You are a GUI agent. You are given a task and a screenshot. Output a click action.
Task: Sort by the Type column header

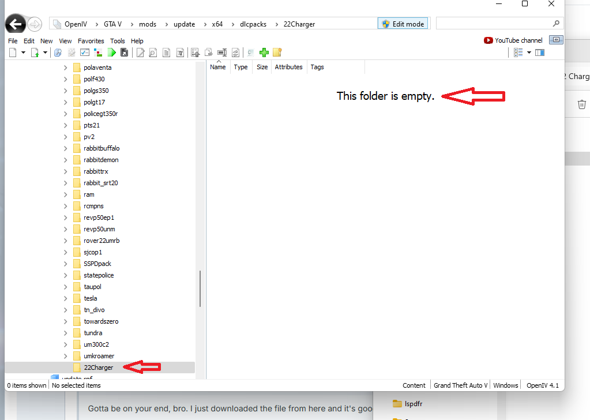tap(241, 67)
